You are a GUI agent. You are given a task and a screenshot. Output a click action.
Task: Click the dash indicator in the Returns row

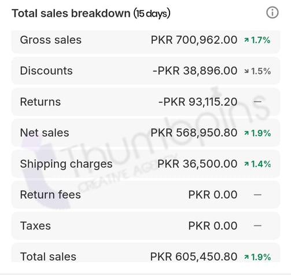(x=257, y=101)
